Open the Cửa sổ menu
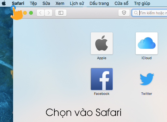 [121, 3]
